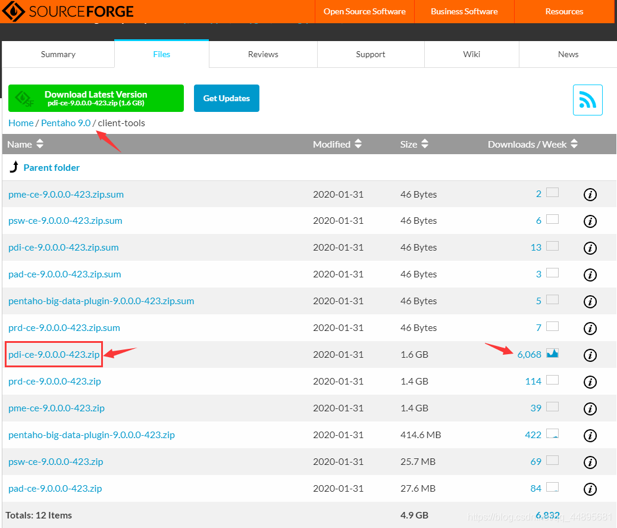Click the Totals: 12 Items text
The image size is (617, 528).
(x=39, y=515)
